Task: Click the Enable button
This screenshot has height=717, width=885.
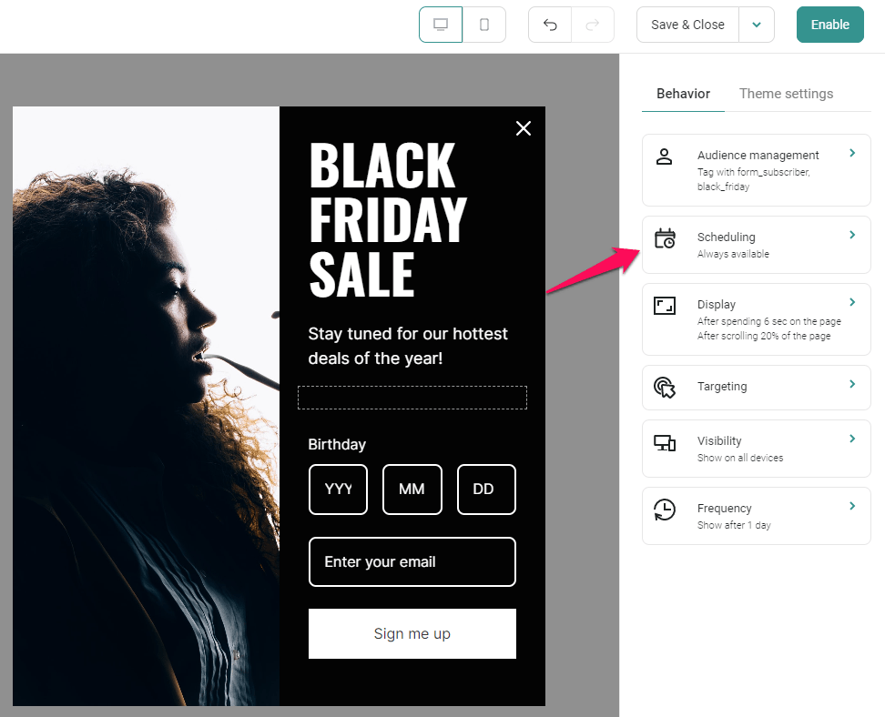Action: 830,25
